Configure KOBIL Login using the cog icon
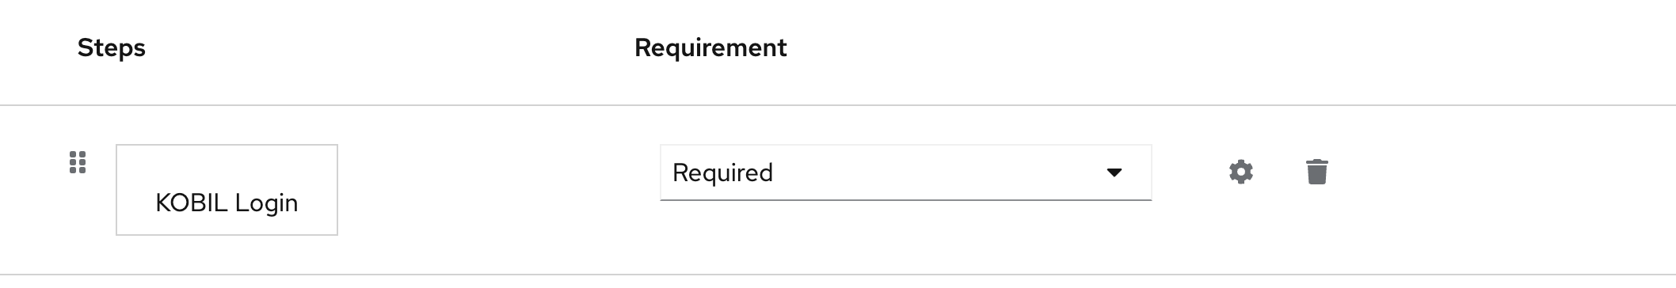Screen dimensions: 1676x288 click(x=1240, y=172)
